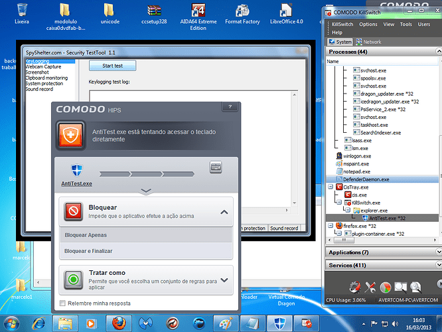
Task: Expand the details chevron below AntiTest.exe
Action: point(146,191)
